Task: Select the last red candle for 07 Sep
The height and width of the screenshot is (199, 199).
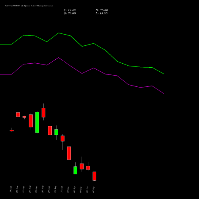Action: (94, 176)
